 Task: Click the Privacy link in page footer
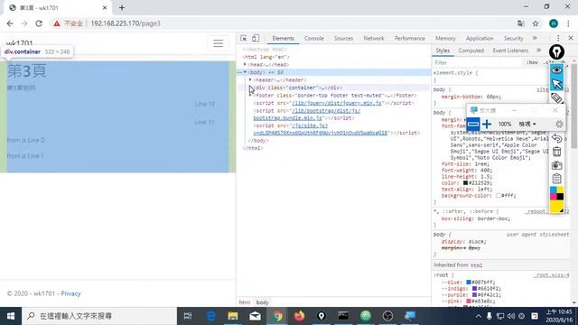click(70, 293)
